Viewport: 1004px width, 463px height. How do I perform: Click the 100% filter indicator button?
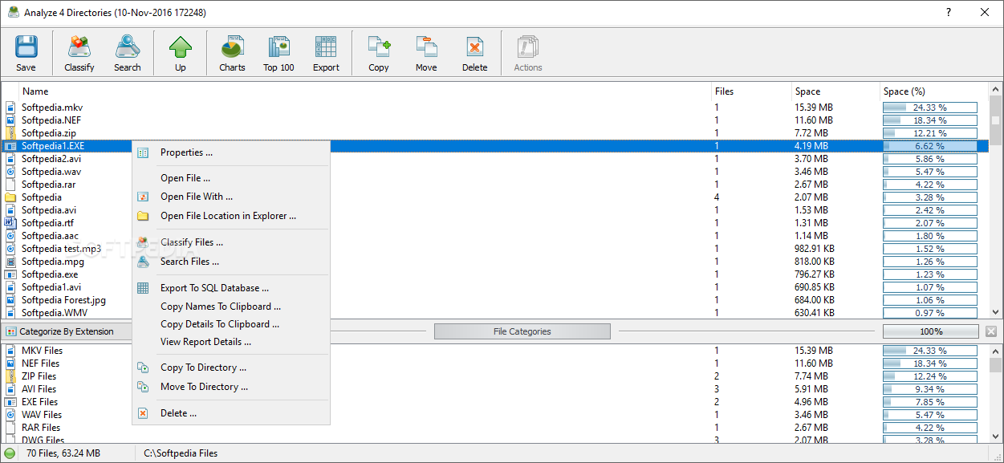click(x=931, y=331)
